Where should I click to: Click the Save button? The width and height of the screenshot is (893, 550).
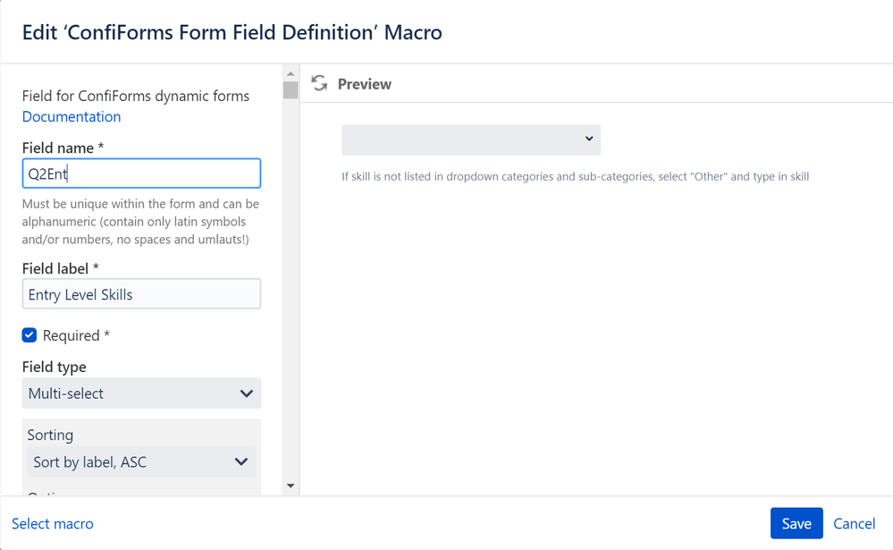796,523
